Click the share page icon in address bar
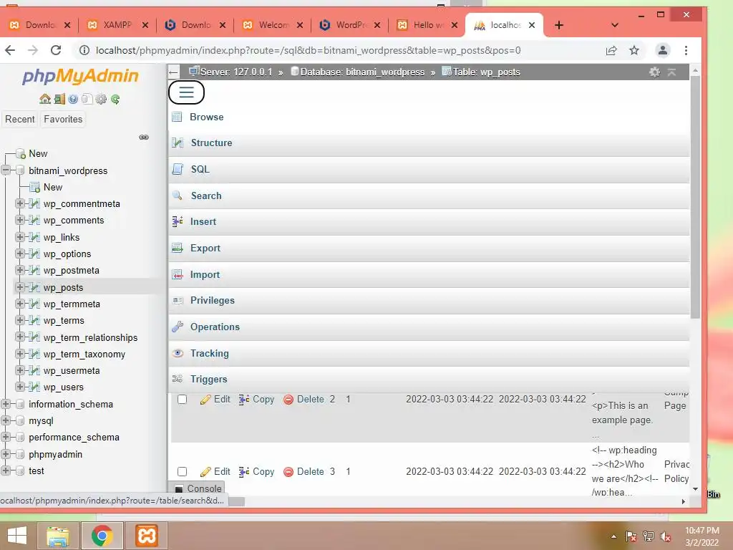Viewport: 733px width, 550px height. [611, 51]
